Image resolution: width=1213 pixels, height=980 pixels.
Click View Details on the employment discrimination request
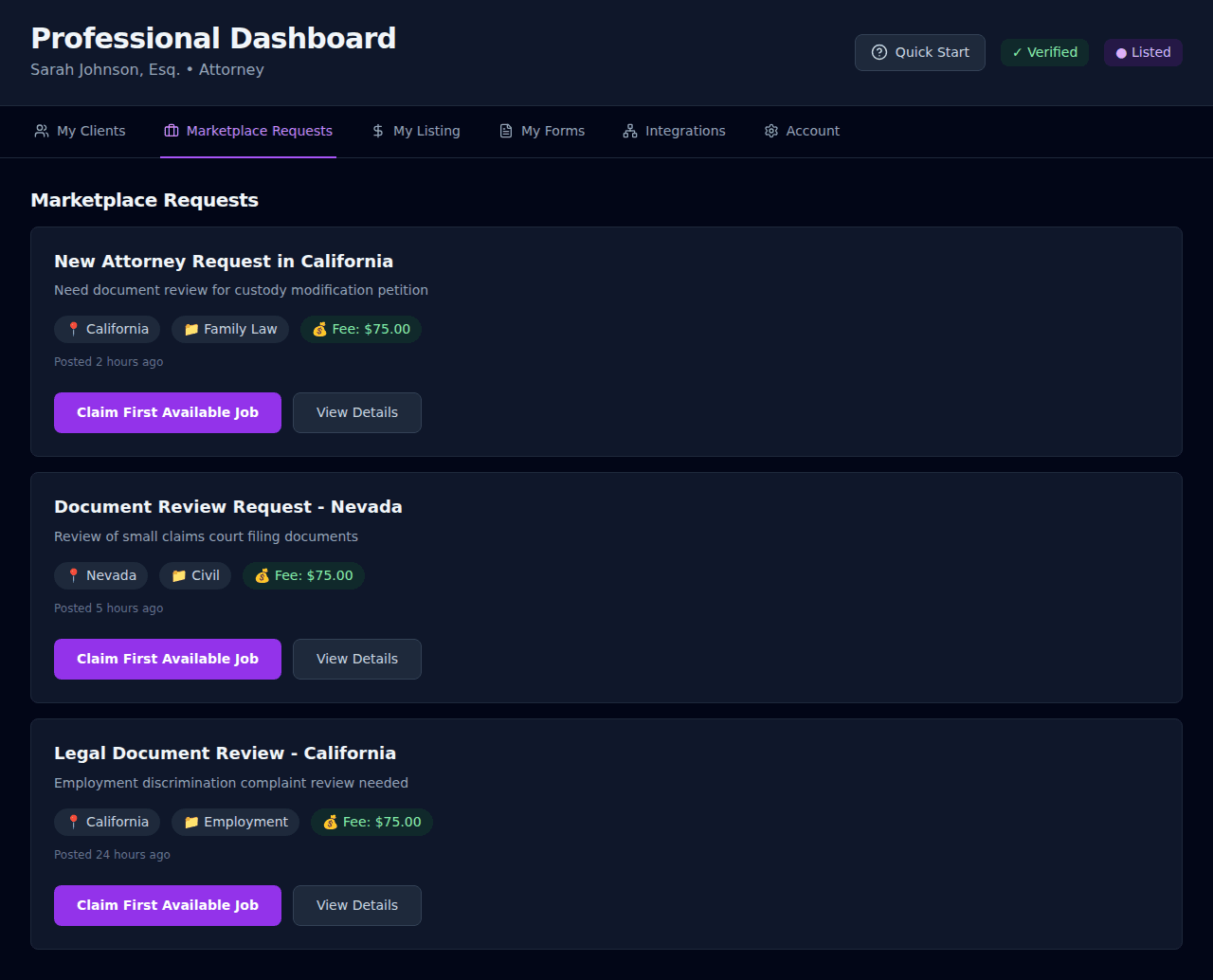(x=356, y=905)
